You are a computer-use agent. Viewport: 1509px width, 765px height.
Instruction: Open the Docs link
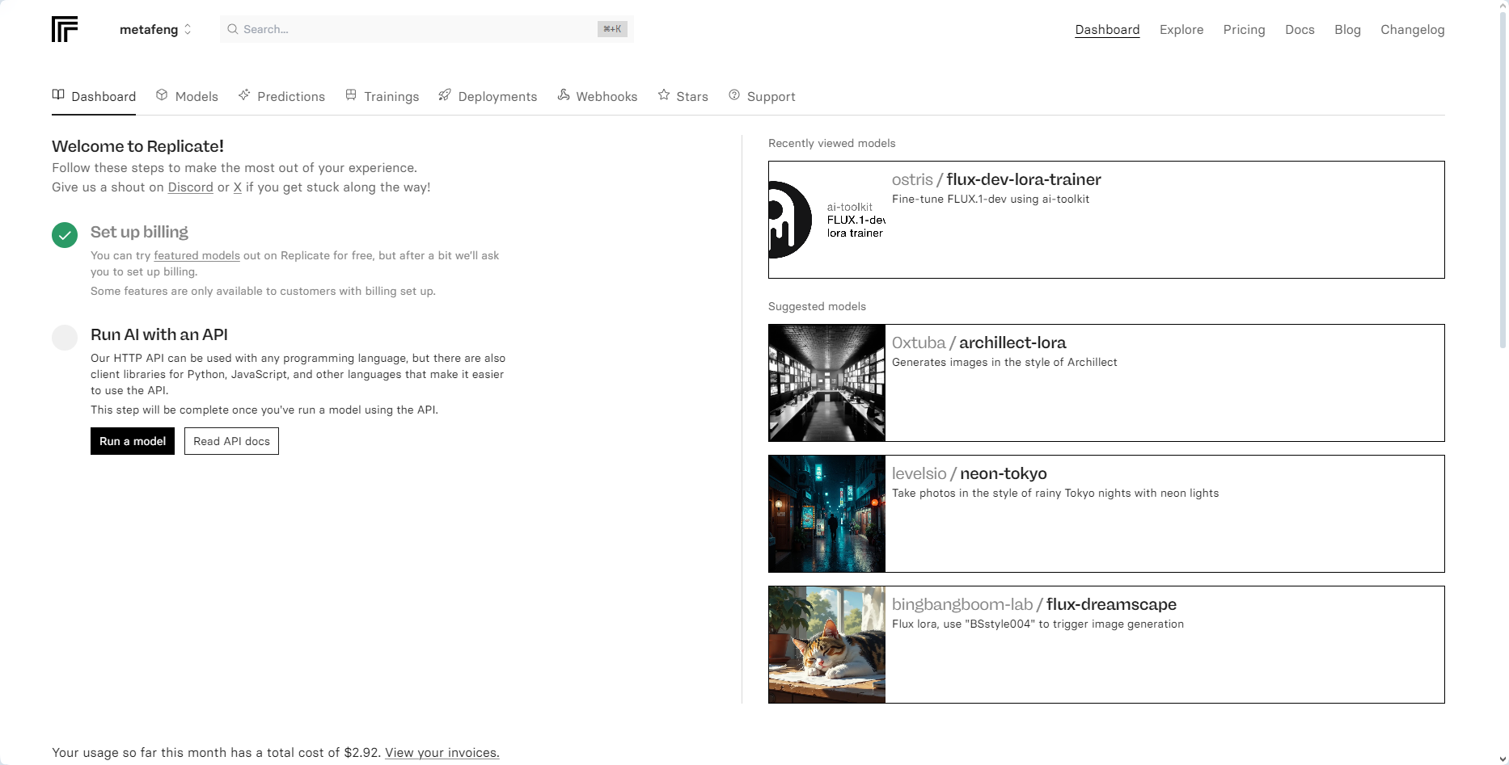tap(1300, 30)
